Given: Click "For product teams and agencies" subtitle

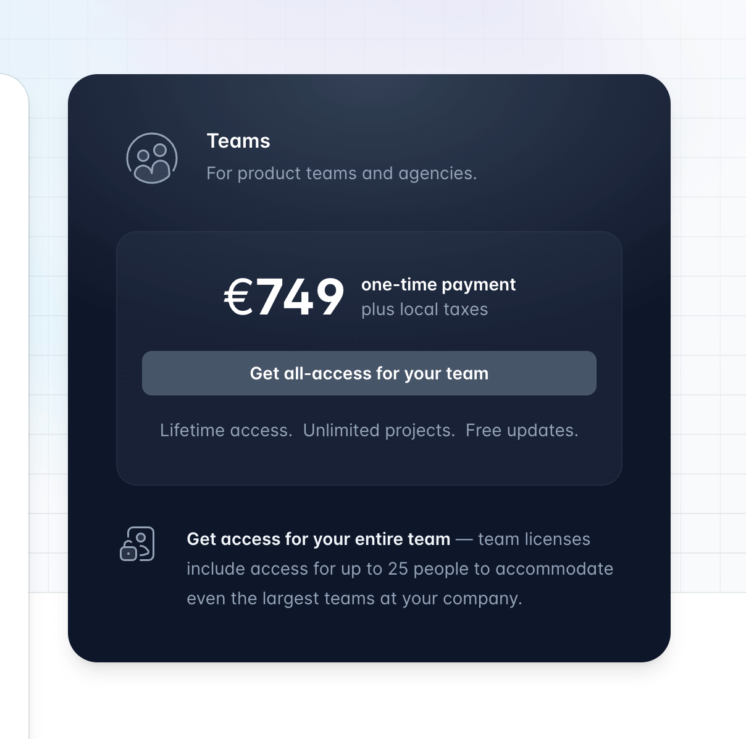Looking at the screenshot, I should [342, 174].
